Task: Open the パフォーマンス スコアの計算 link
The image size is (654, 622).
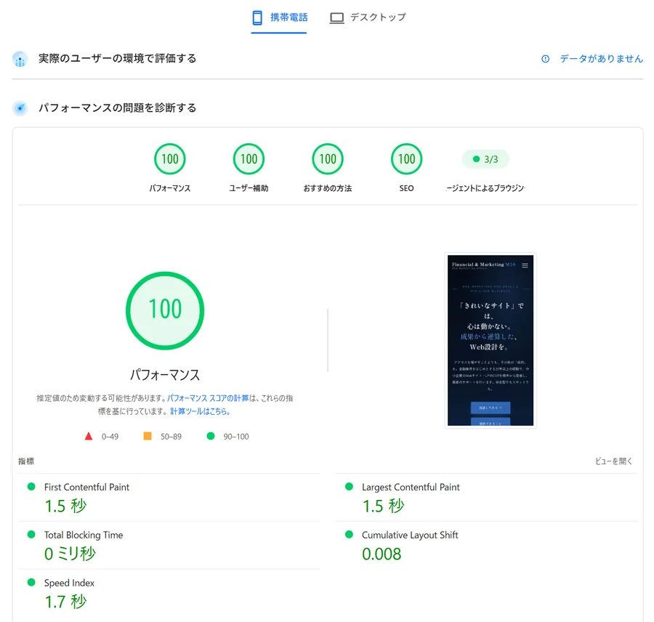Action: click(x=208, y=398)
